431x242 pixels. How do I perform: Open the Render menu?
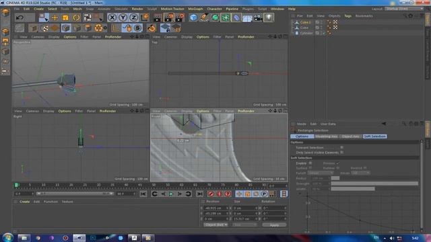[137, 9]
